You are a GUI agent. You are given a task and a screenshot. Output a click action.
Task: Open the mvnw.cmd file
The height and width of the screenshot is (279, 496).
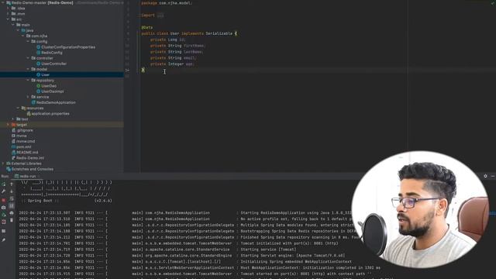pyautogui.click(x=26, y=141)
